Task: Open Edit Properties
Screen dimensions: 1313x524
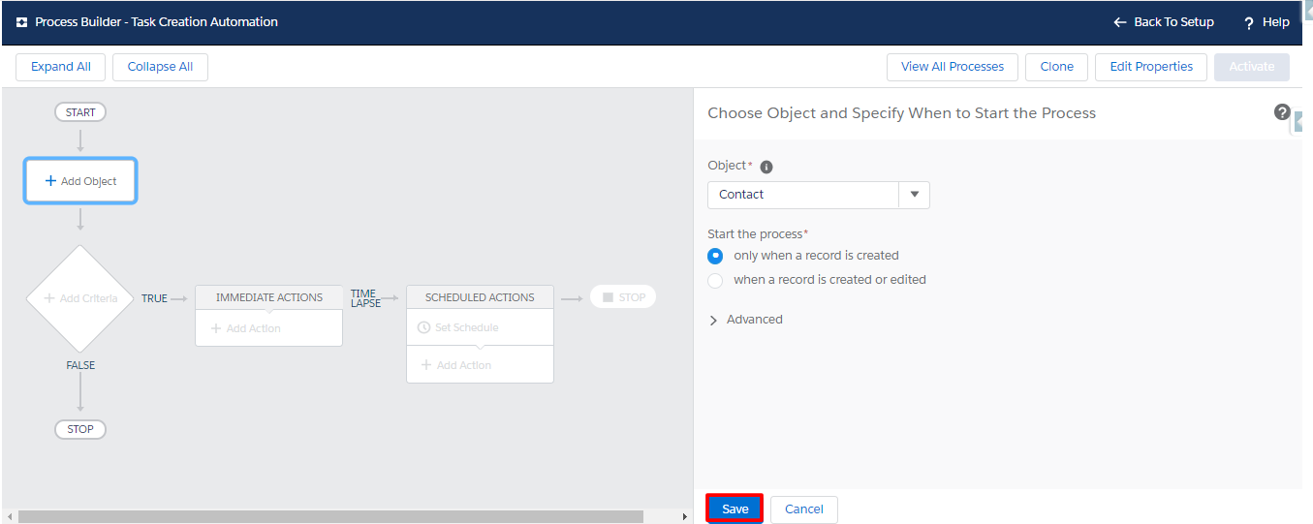Action: (1151, 67)
